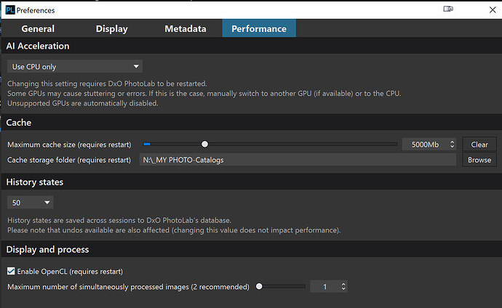Expand the History states dropdown showing 50

coord(30,203)
